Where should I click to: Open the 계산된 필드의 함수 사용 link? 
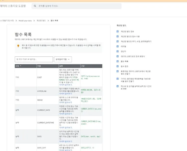click(x=130, y=36)
